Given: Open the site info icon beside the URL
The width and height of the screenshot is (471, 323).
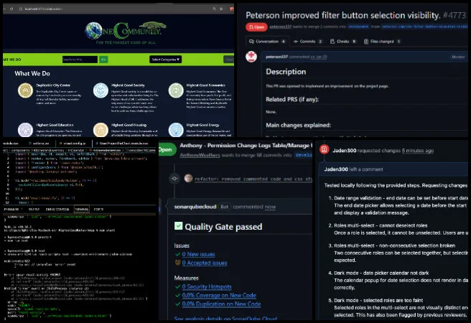Looking at the screenshot, I should pyautogui.click(x=21, y=9).
